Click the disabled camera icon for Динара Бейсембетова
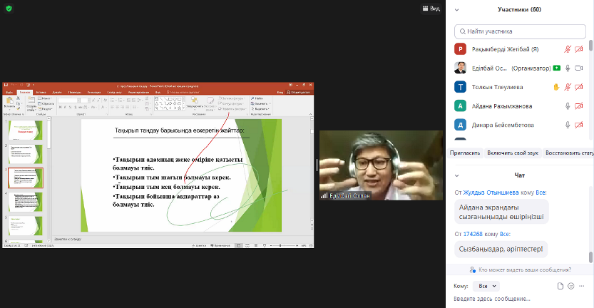 (x=578, y=125)
